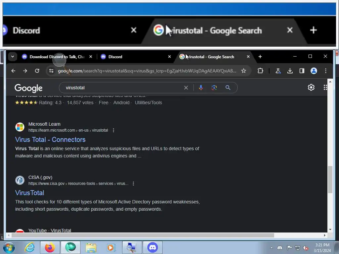
Task: Click learn.microsoft.com result URL
Action: pos(68,130)
